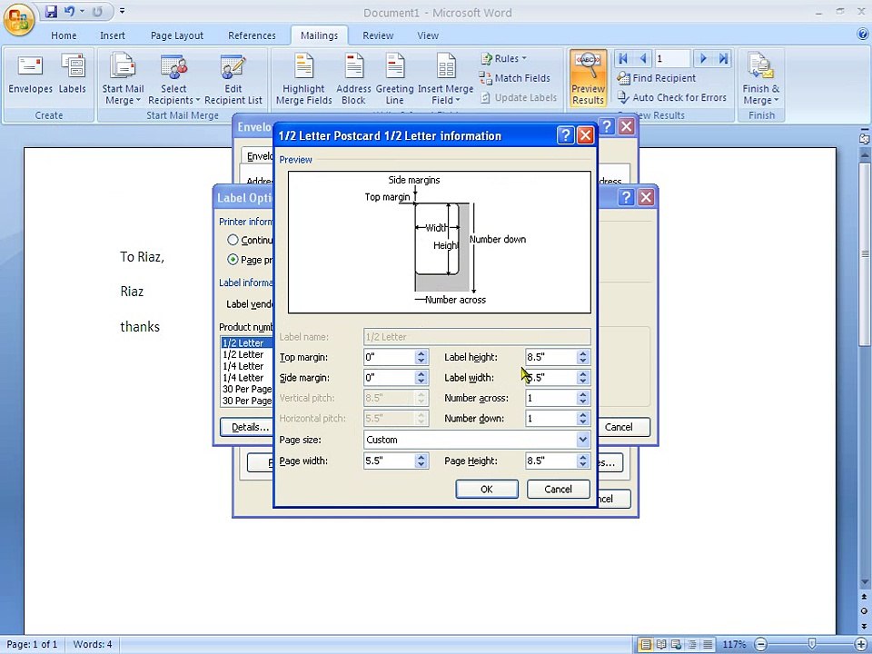Screen dimensions: 872x654
Task: Adjust Page Height spinner
Action: [582, 461]
